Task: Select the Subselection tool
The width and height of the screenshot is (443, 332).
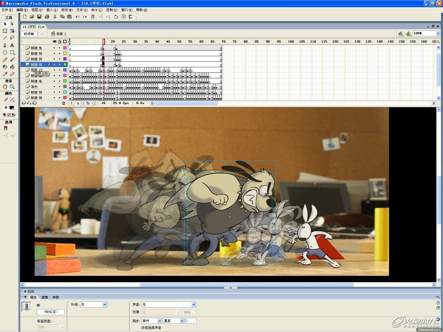Action: click(12, 24)
